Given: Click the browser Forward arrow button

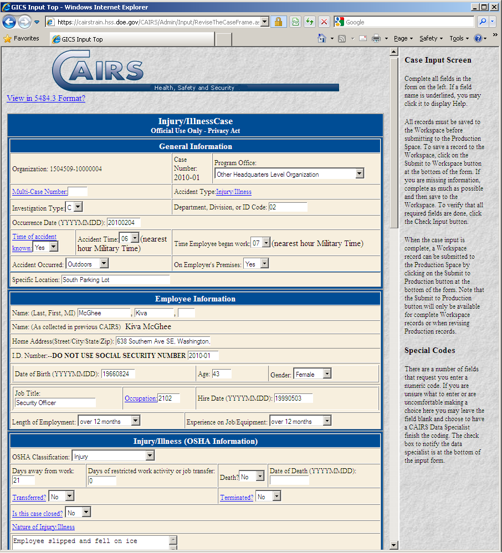Looking at the screenshot, I should click(x=24, y=22).
